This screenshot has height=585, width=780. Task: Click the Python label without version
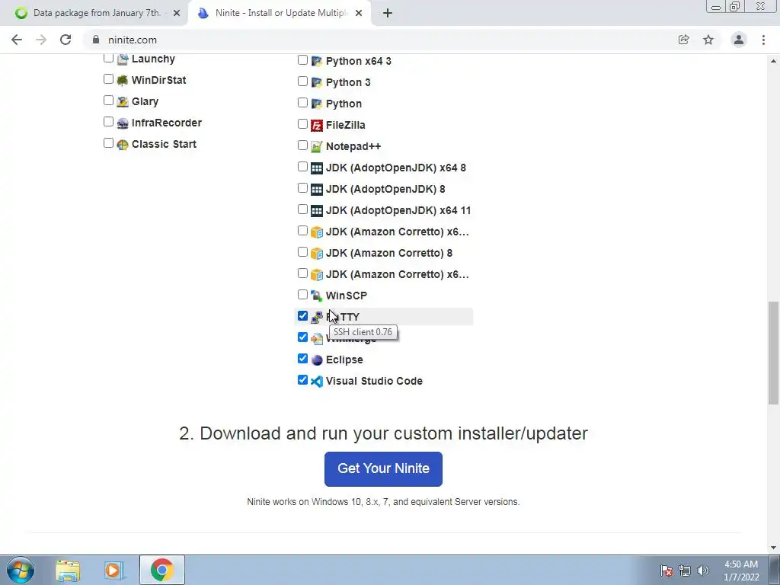344,104
